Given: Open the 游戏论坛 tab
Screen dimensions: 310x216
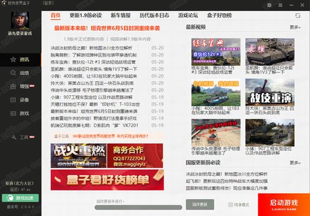Looking at the screenshot, I should click(x=188, y=15).
